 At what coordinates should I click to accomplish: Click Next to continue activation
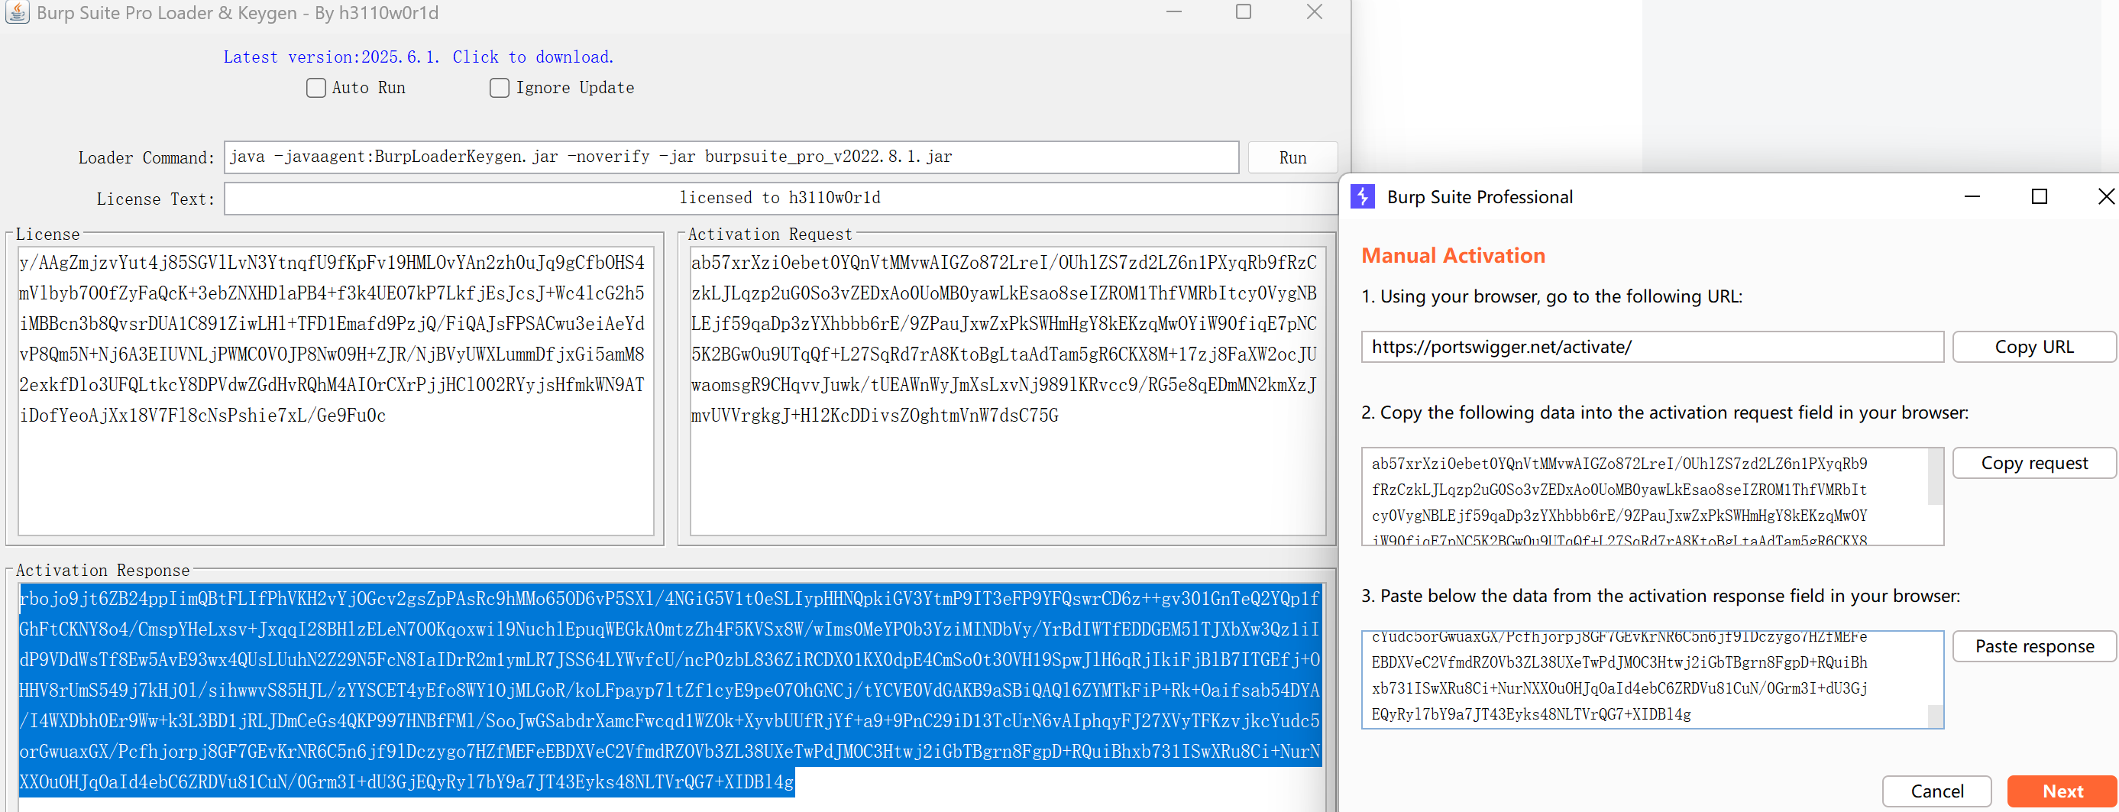pyautogui.click(x=2062, y=791)
